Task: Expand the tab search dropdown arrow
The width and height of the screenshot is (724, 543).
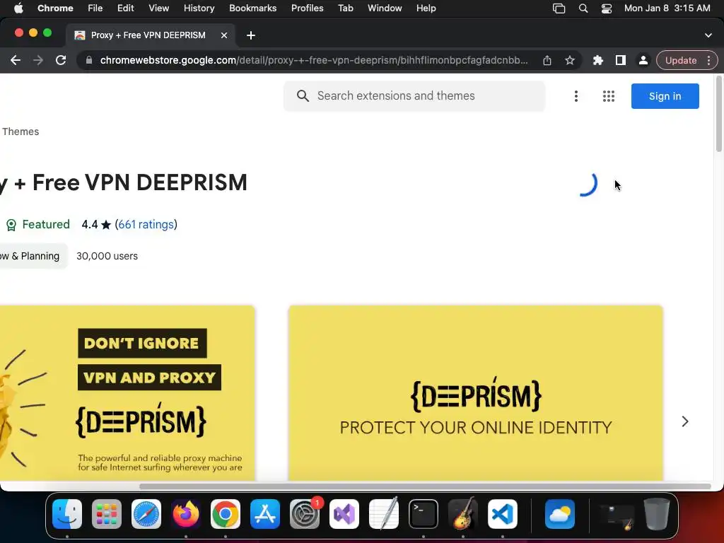Action: tap(708, 35)
